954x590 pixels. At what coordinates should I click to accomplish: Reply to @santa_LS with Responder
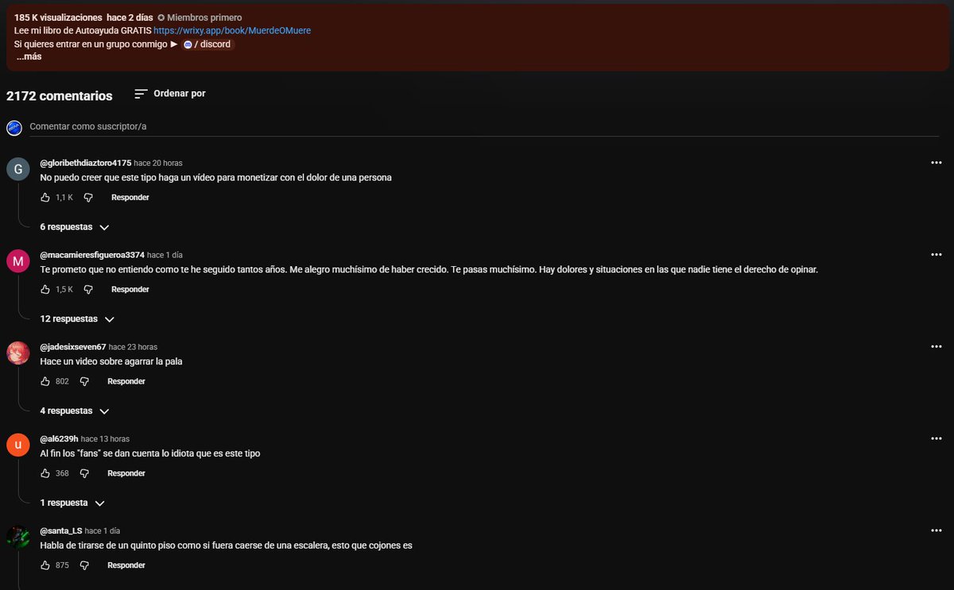126,565
